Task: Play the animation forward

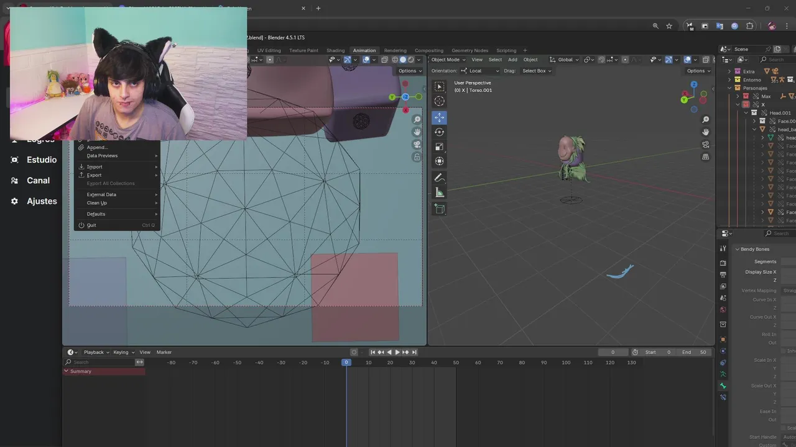Action: coord(397,352)
